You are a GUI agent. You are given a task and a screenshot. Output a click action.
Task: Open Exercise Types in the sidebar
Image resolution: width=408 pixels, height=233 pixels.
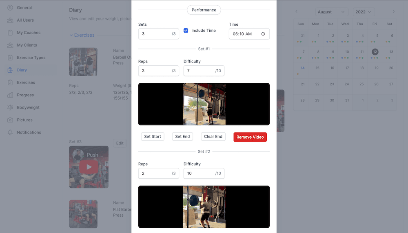(x=31, y=58)
